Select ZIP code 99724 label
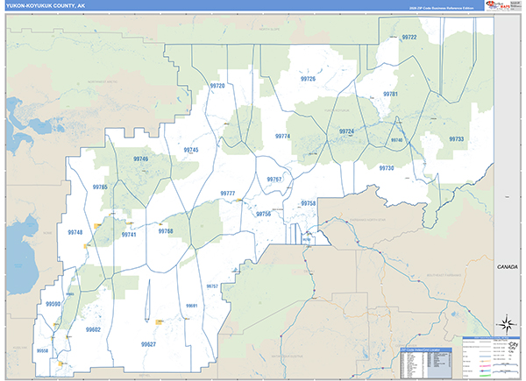The width and height of the screenshot is (526, 381). pos(346,131)
